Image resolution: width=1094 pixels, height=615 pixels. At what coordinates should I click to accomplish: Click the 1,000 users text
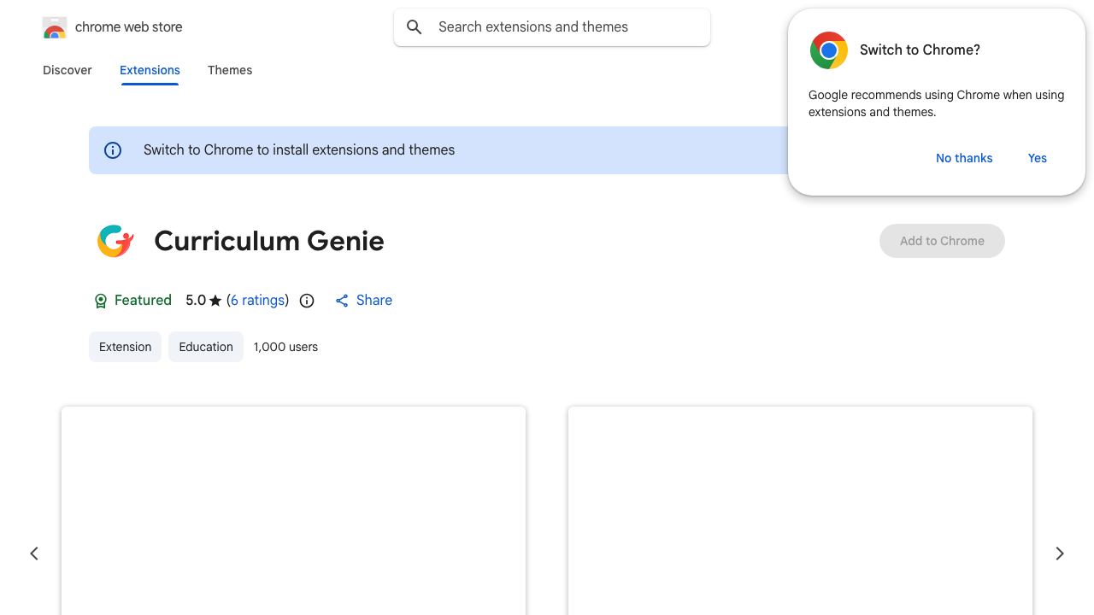(285, 347)
